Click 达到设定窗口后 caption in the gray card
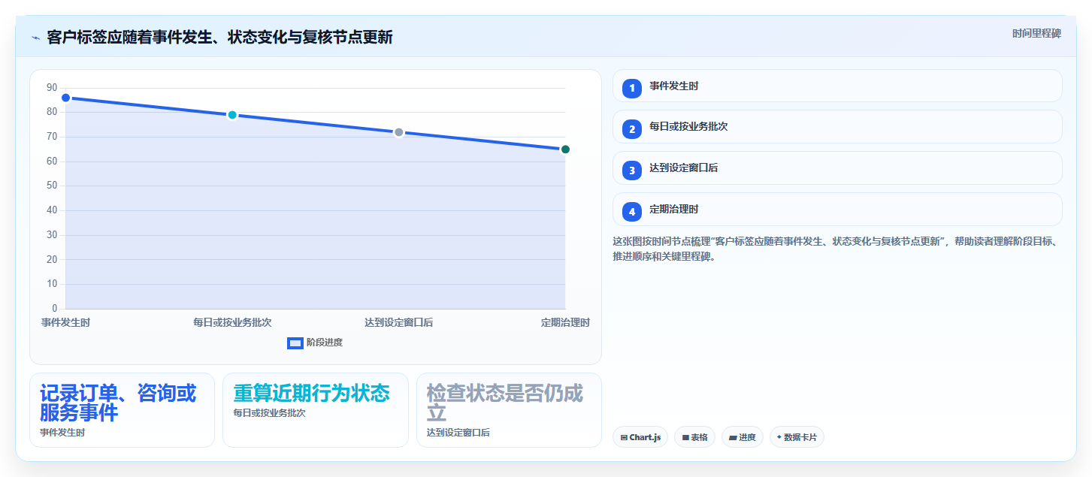Screen dimensions: 1092x477 (x=458, y=433)
